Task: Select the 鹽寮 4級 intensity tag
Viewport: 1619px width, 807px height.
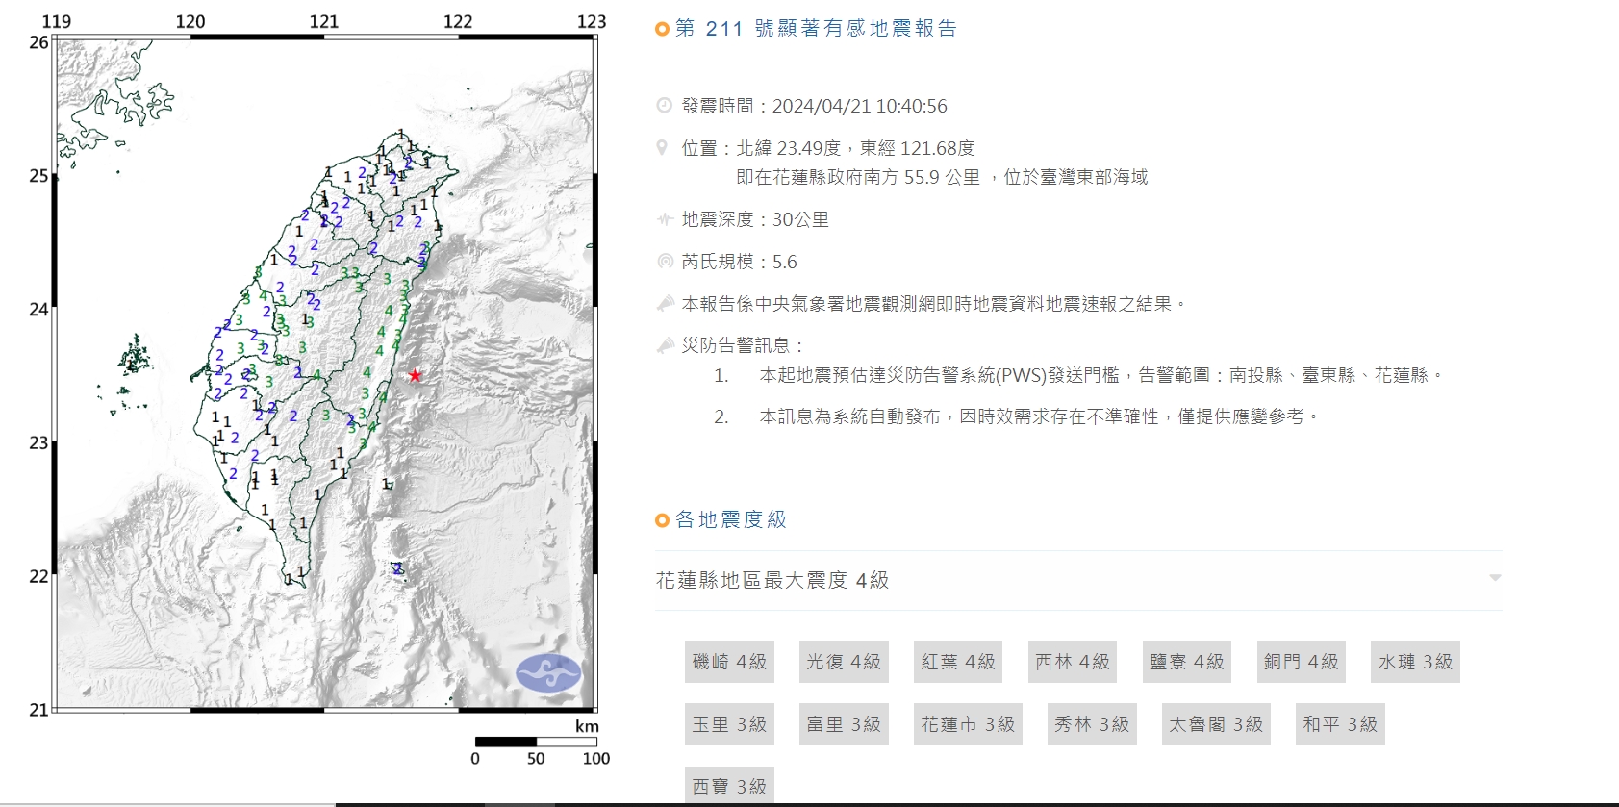Action: pos(1187,662)
